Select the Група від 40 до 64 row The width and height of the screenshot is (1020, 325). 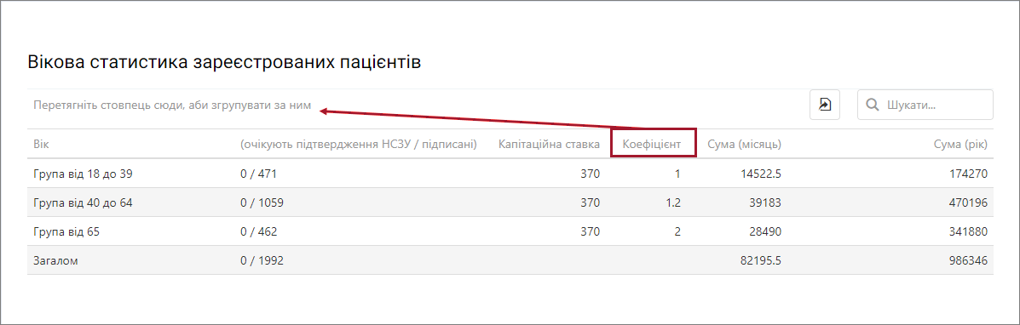[510, 202]
